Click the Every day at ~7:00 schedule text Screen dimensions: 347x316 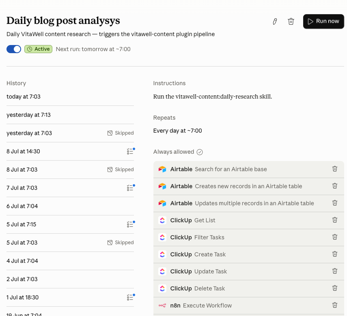click(x=177, y=131)
